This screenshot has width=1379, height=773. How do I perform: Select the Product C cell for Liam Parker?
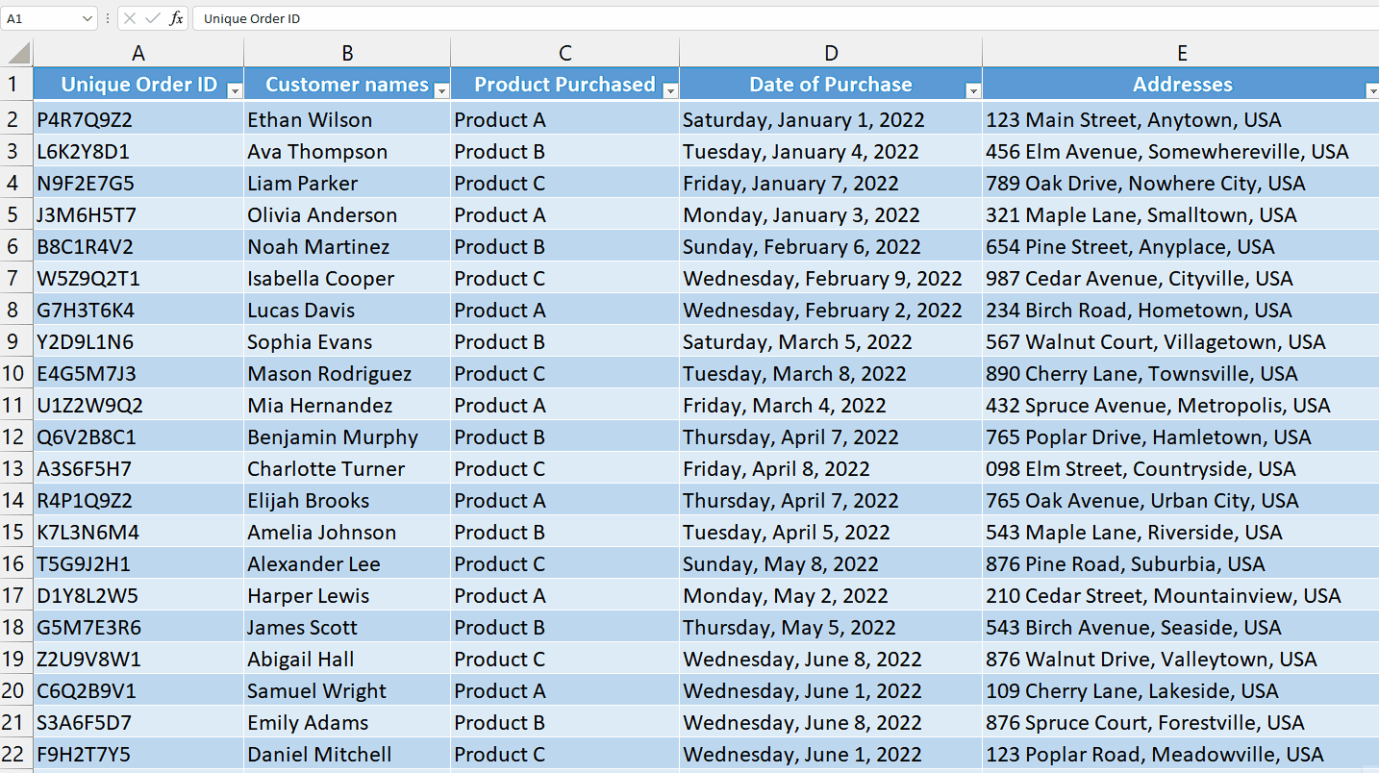(564, 183)
